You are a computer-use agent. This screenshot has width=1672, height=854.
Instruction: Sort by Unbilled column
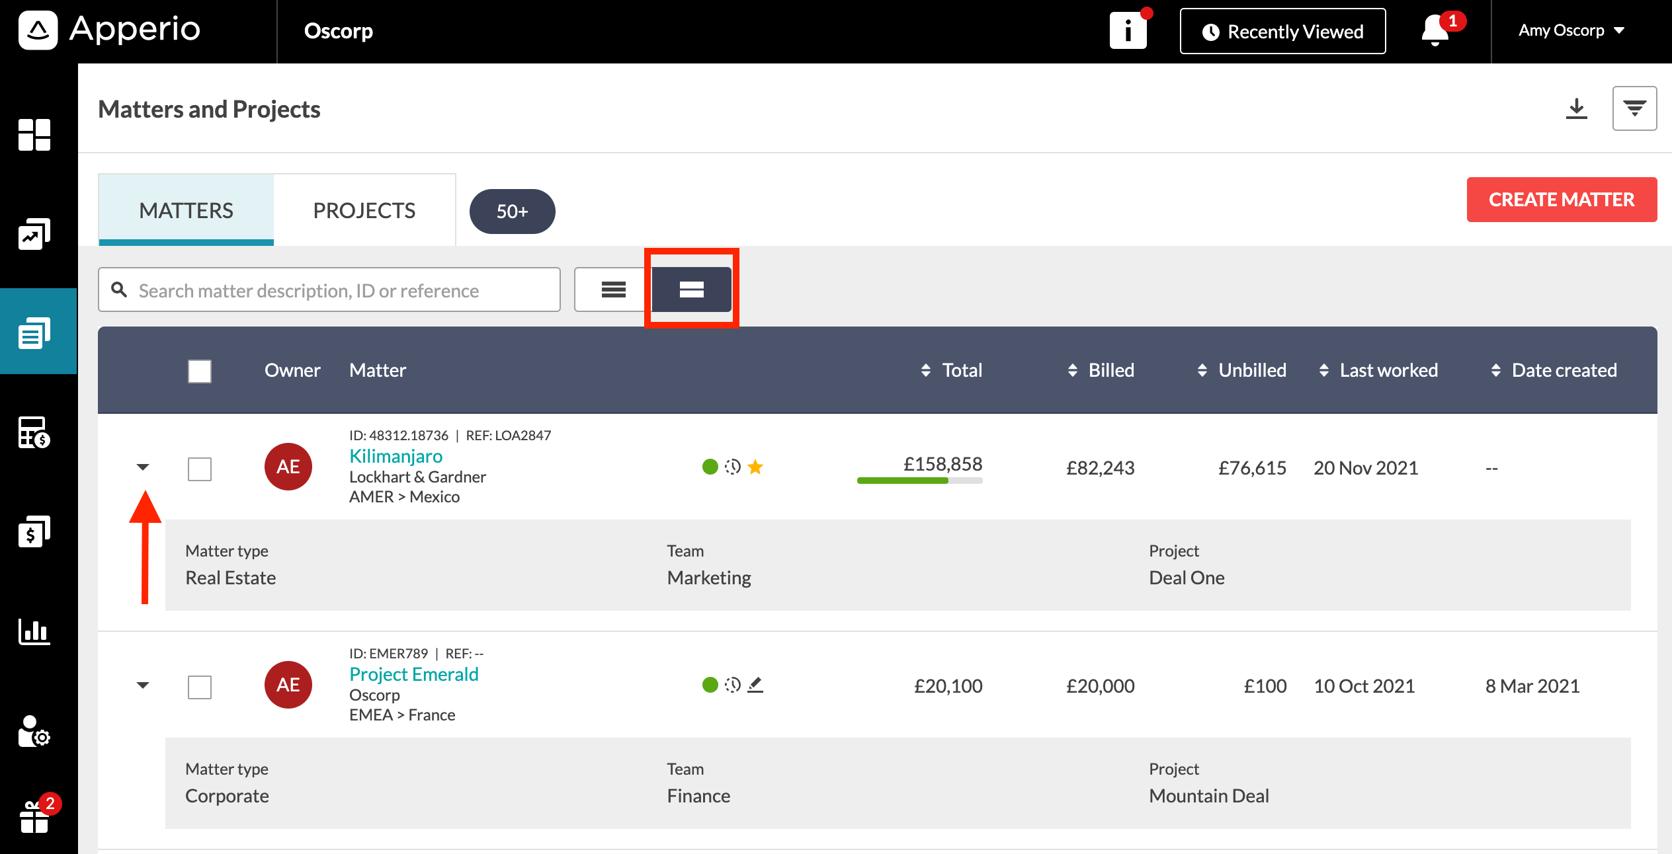click(1241, 370)
